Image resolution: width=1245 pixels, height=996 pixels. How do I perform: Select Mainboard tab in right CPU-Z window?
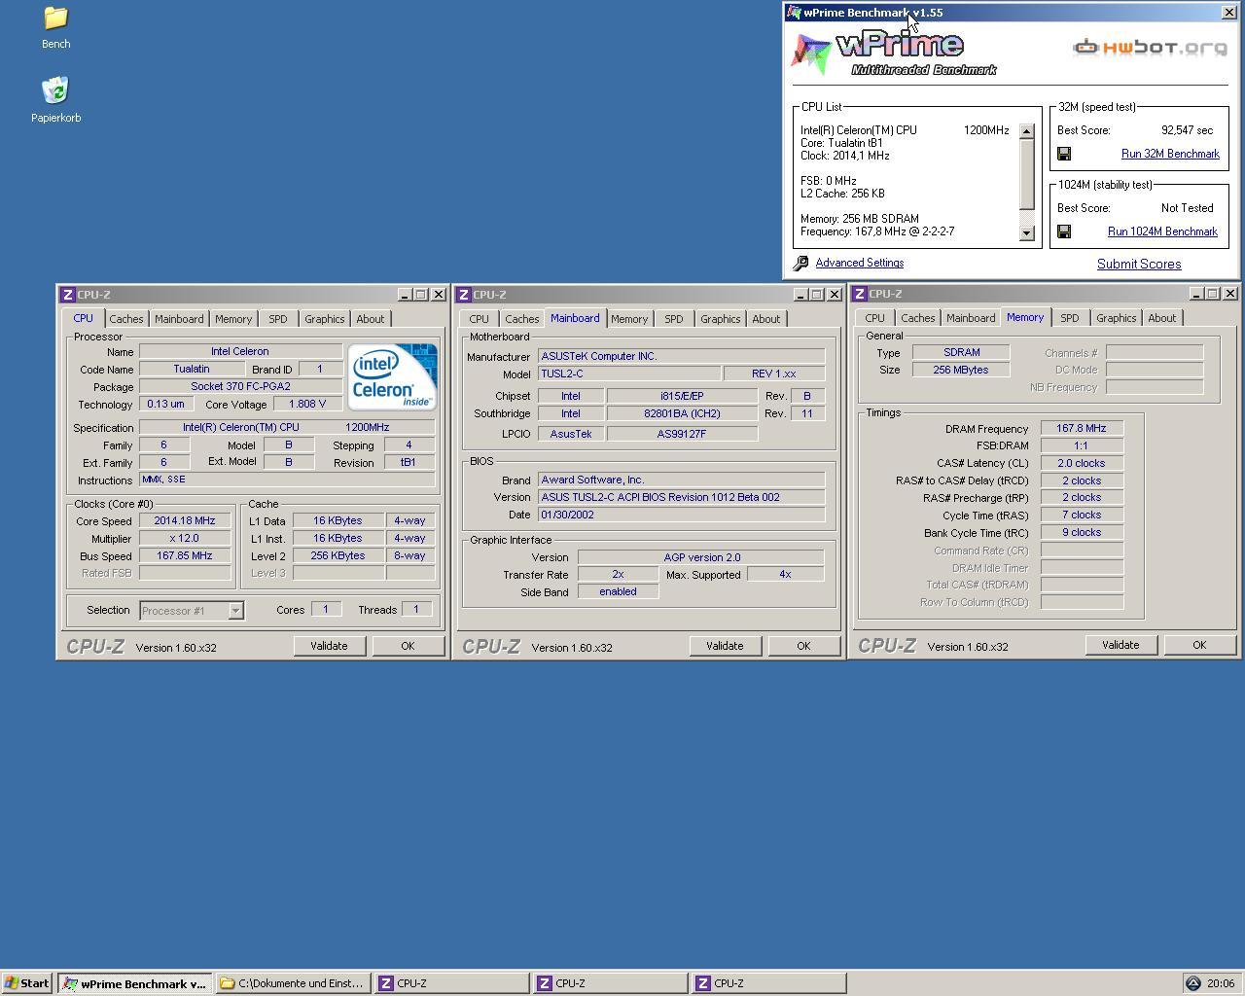click(x=971, y=318)
